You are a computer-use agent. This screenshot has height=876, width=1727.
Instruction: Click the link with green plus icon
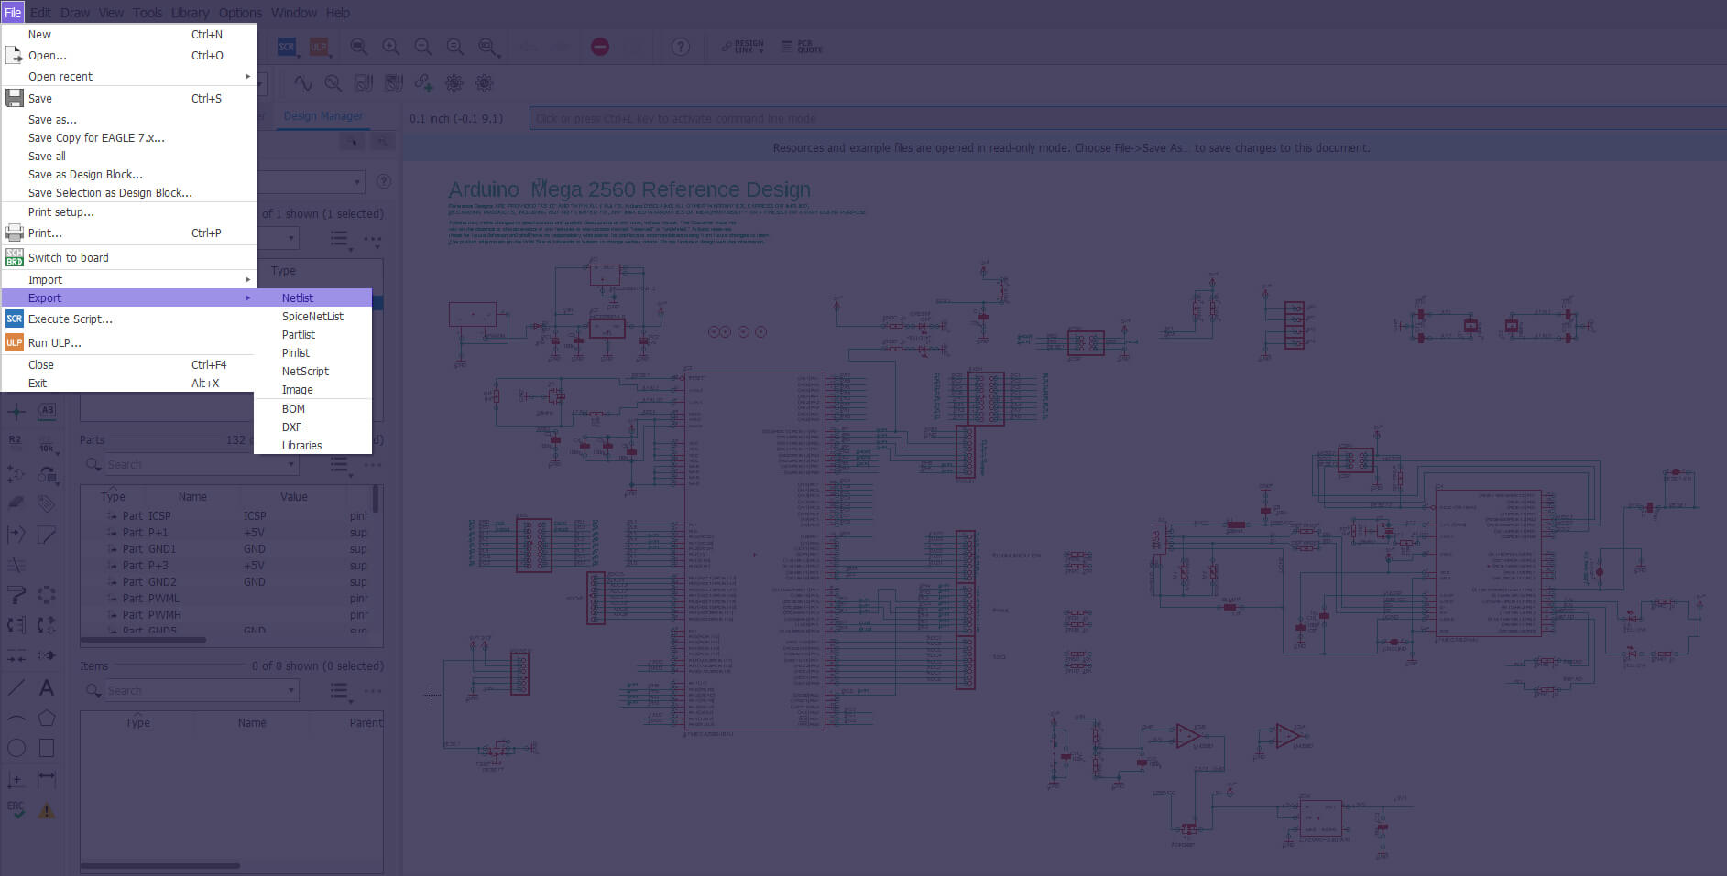tap(423, 83)
